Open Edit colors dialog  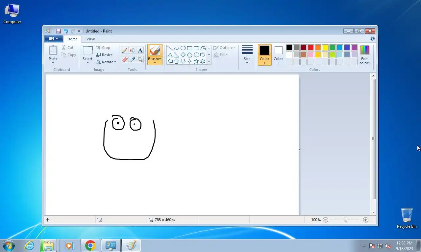[x=364, y=55]
